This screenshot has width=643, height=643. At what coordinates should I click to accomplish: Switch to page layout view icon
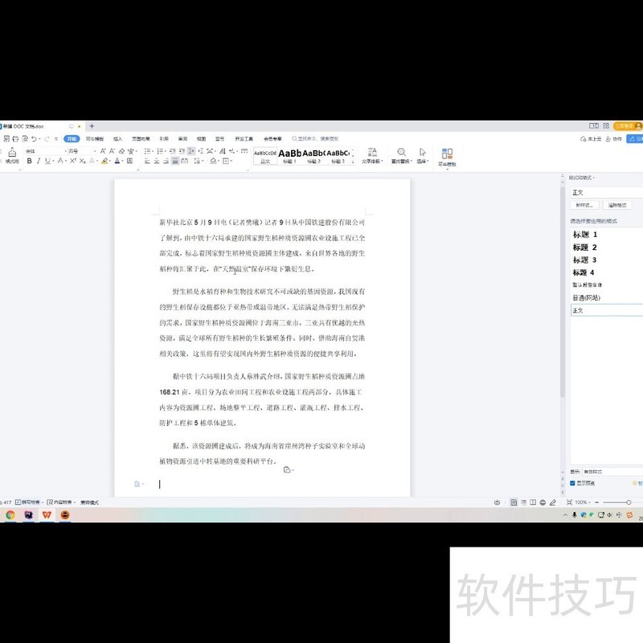coord(514,502)
